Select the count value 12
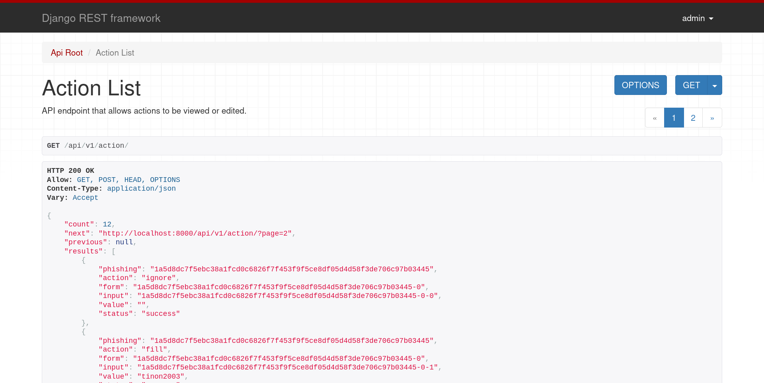The width and height of the screenshot is (764, 383). click(x=107, y=224)
